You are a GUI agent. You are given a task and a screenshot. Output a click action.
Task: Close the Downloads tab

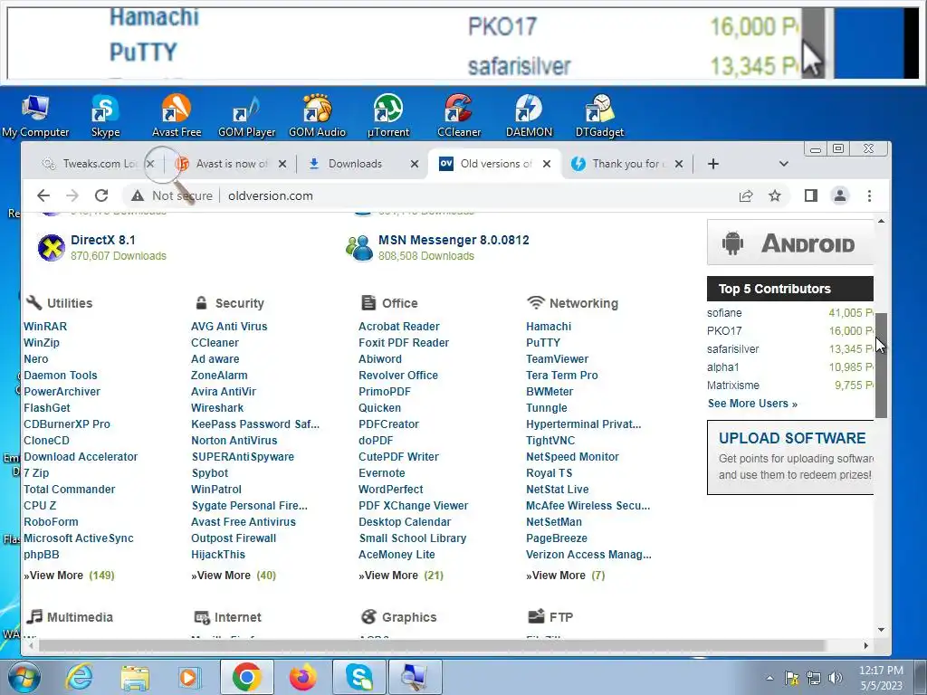[x=415, y=164]
